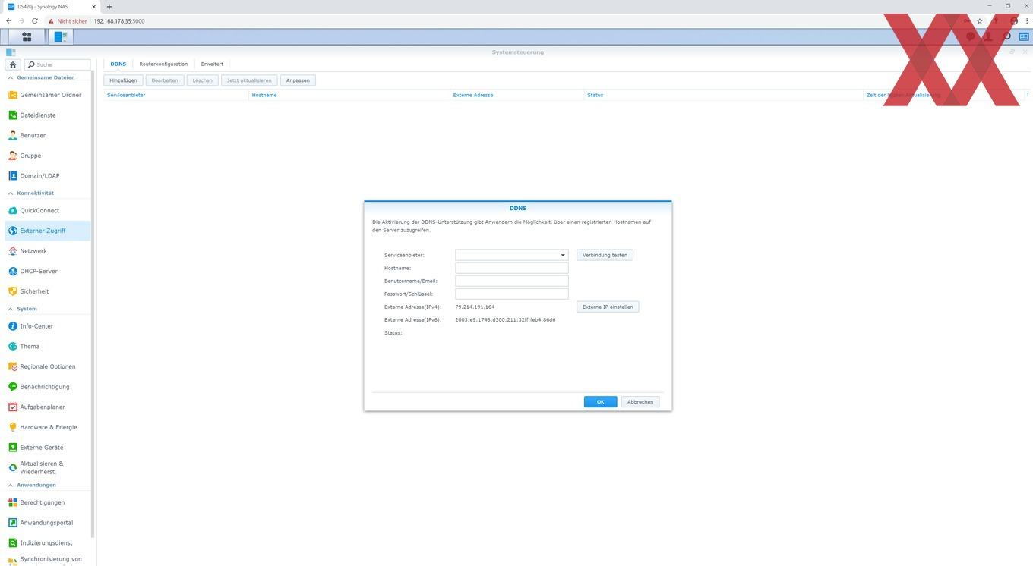Open the Chrome three-dot menu
Image resolution: width=1033 pixels, height=566 pixels.
coord(1026,21)
